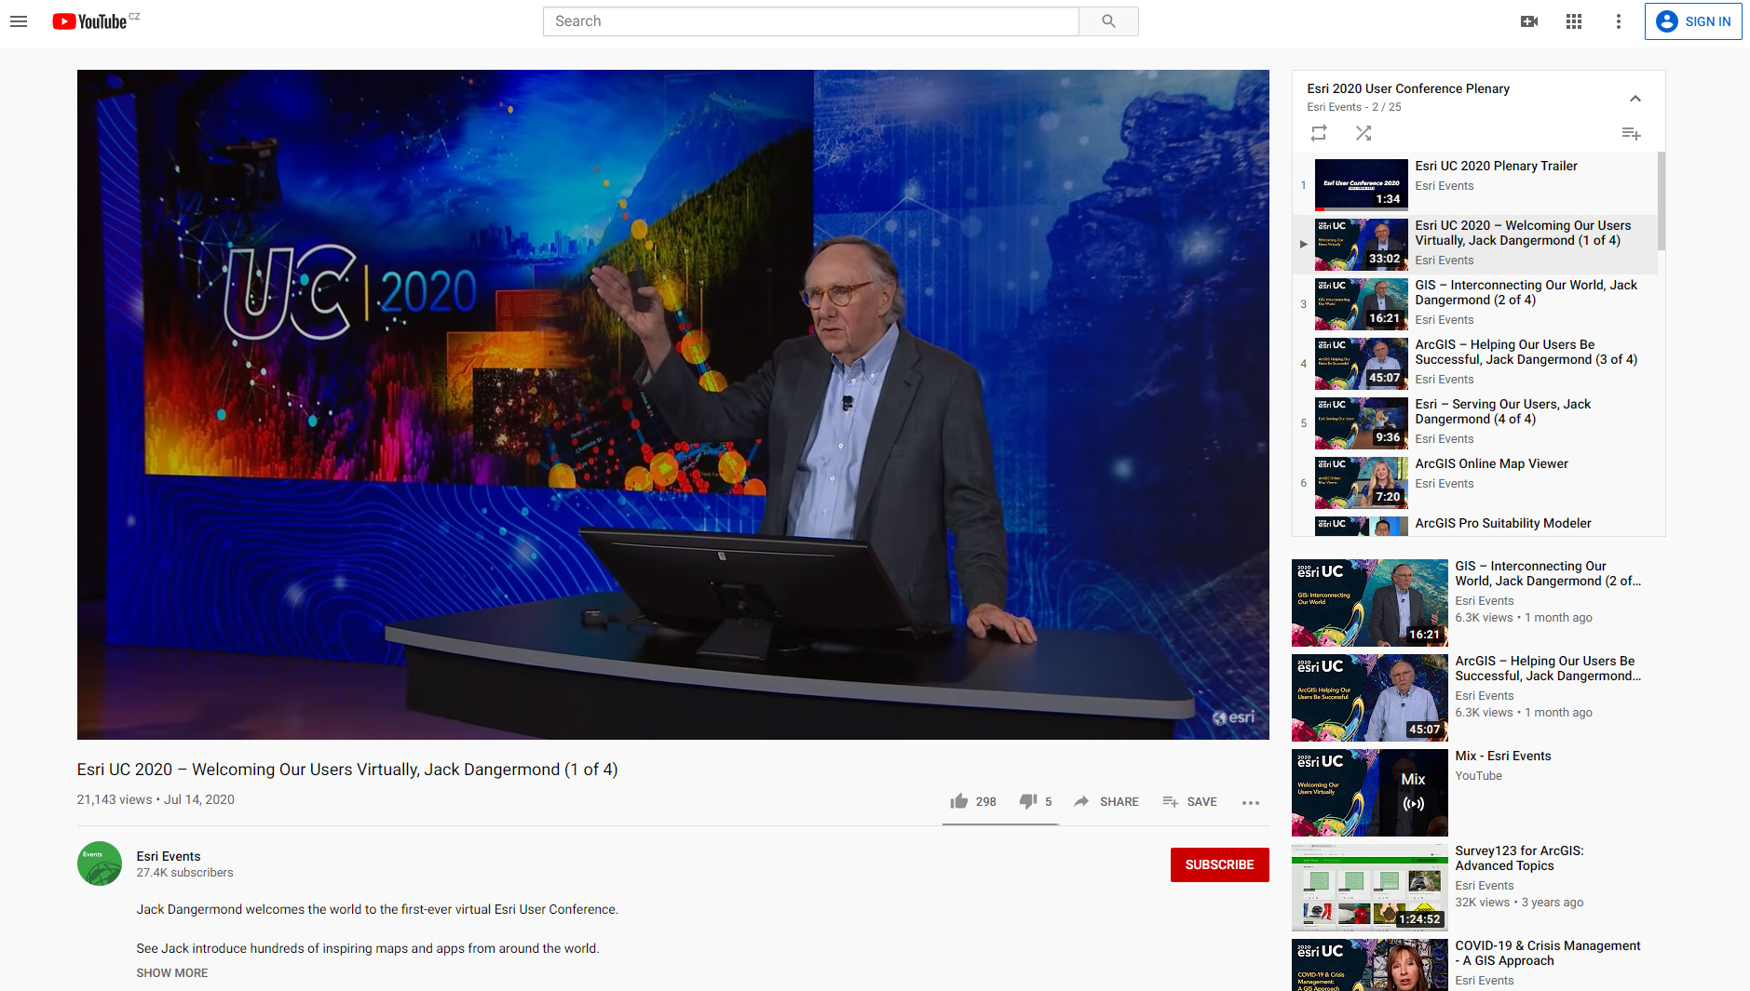Click the 21,143 views text
The image size is (1750, 991).
point(115,799)
